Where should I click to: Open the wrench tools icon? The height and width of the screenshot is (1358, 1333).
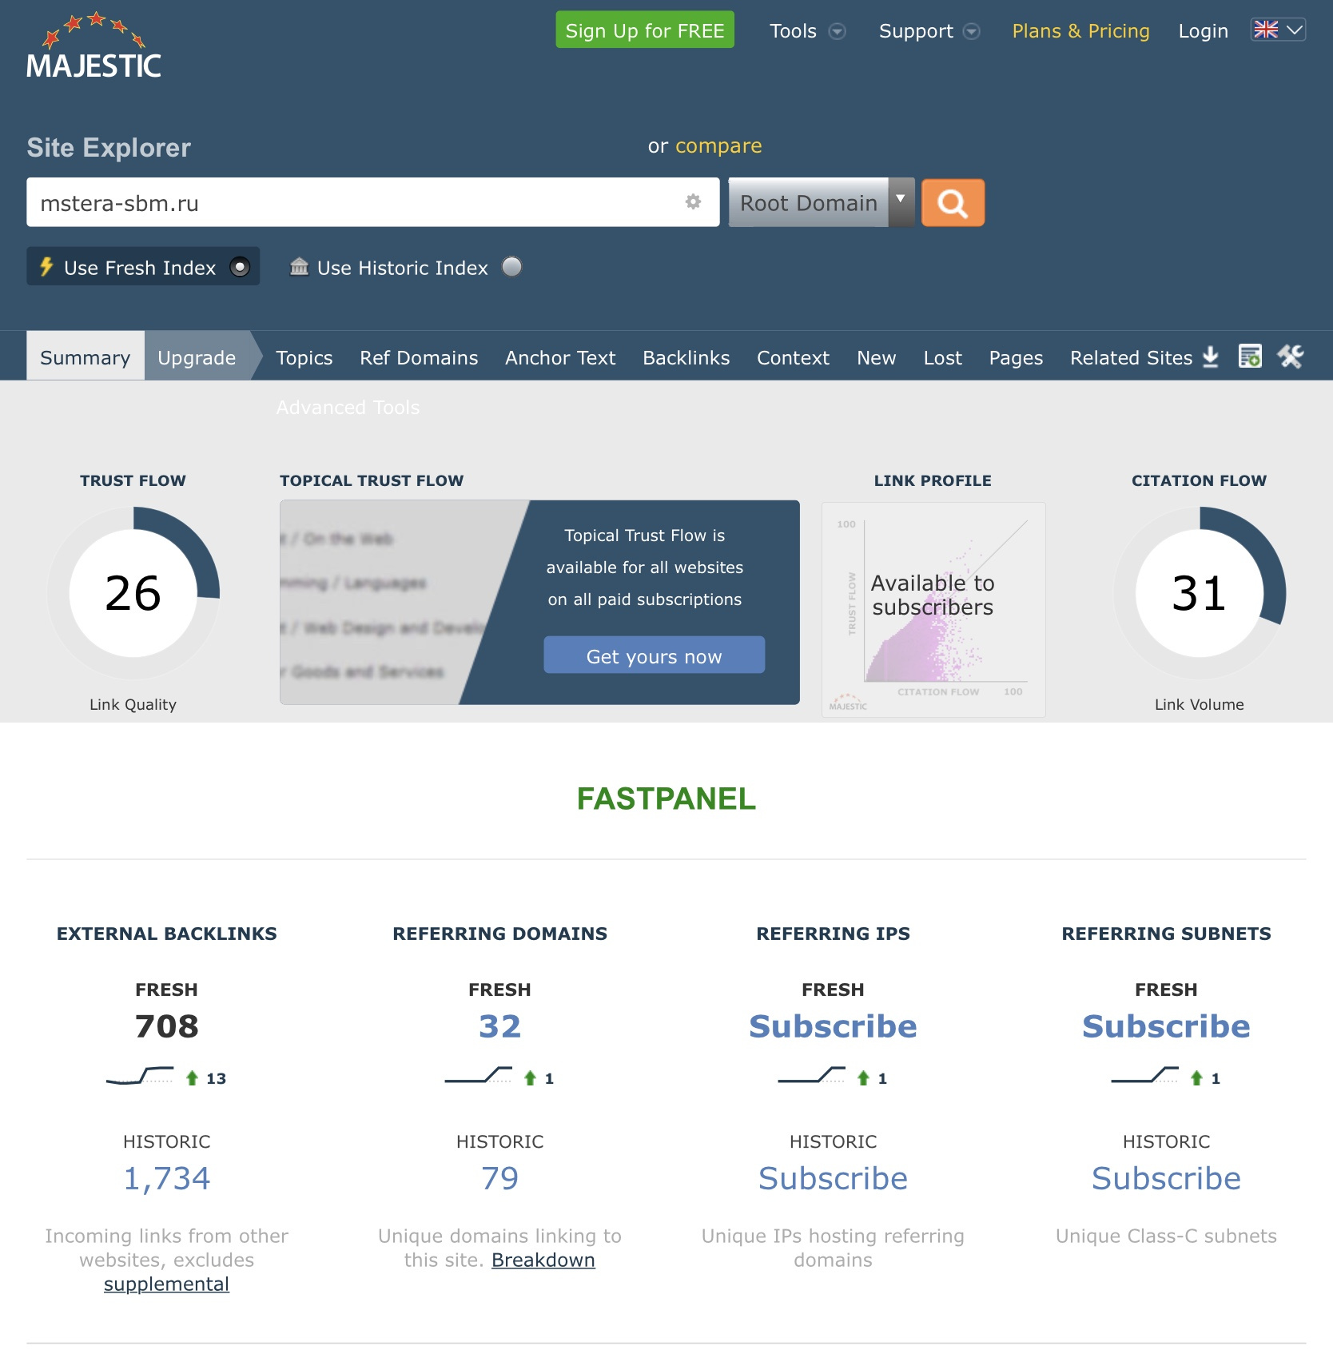click(x=1290, y=356)
